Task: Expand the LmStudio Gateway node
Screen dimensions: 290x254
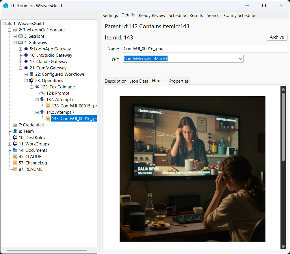Action: 21,55
